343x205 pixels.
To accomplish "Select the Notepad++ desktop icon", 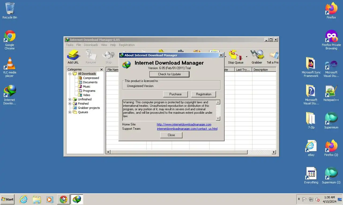I will (x=331, y=93).
